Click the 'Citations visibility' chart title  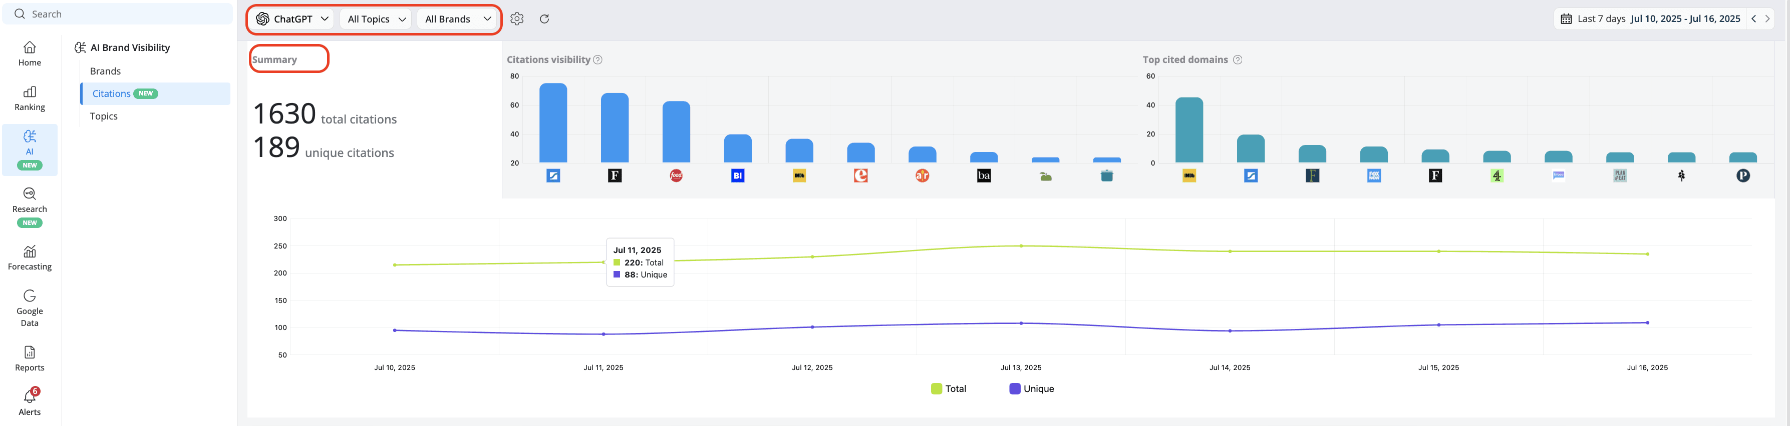point(548,59)
